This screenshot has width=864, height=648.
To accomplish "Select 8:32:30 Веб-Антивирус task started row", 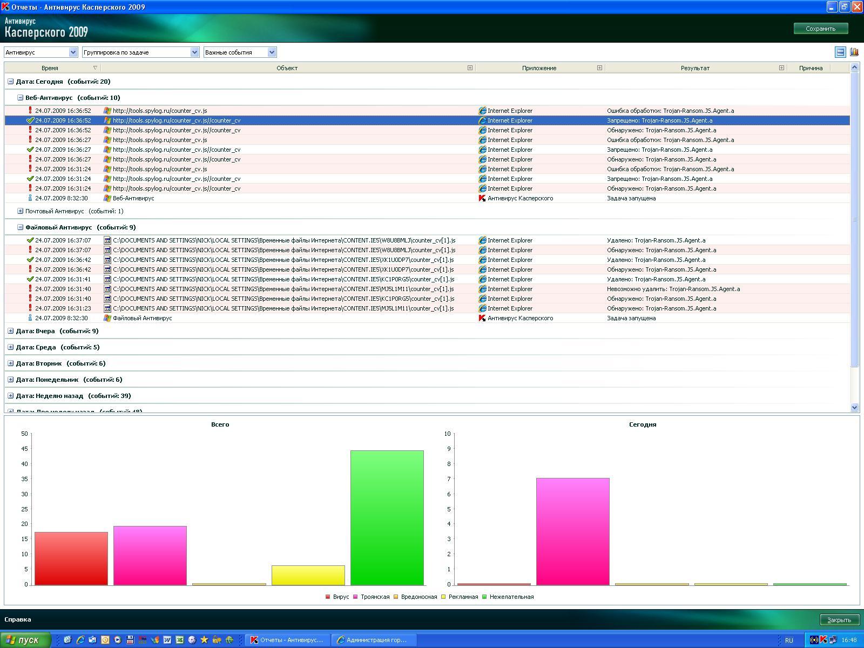I will coord(427,198).
